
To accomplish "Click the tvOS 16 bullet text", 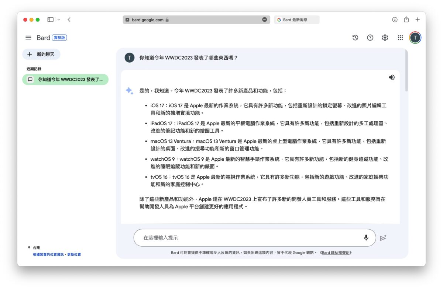I will pyautogui.click(x=269, y=181).
